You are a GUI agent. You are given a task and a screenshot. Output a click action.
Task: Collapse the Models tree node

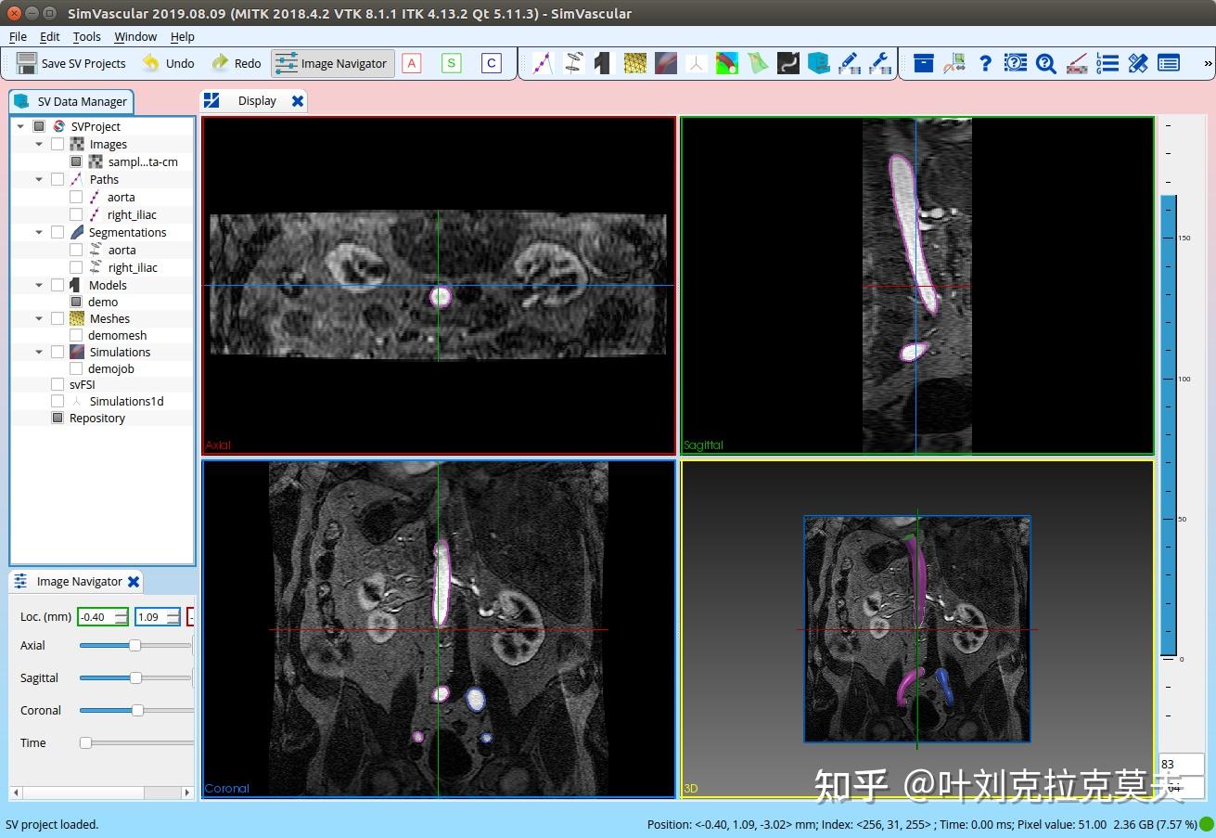39,285
